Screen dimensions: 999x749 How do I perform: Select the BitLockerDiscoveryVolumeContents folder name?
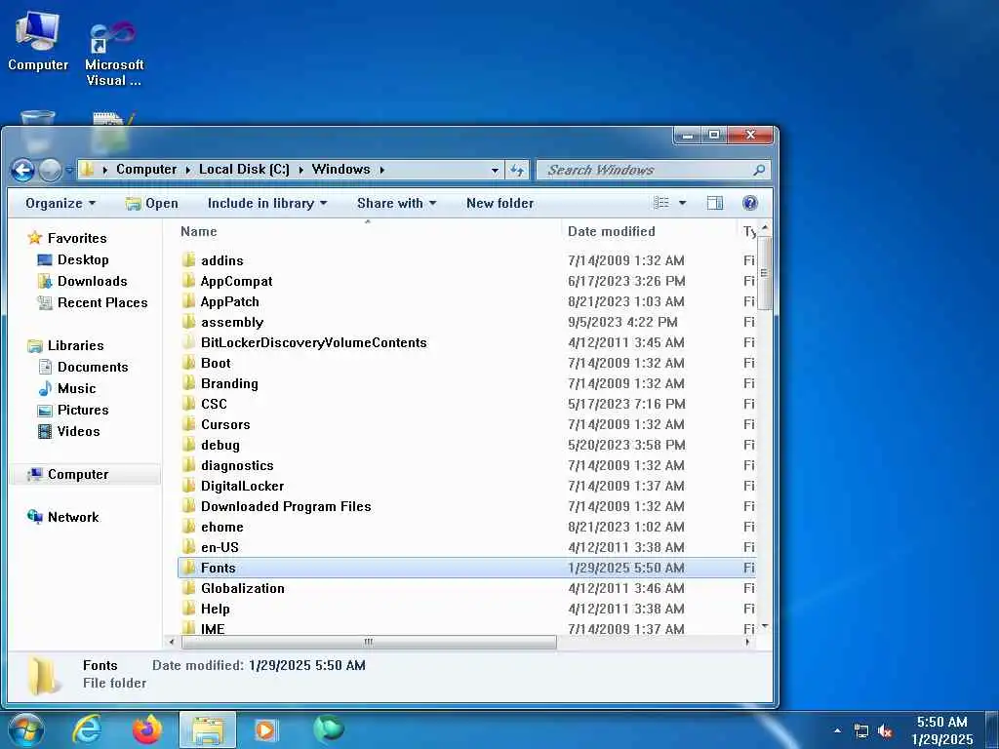[313, 342]
